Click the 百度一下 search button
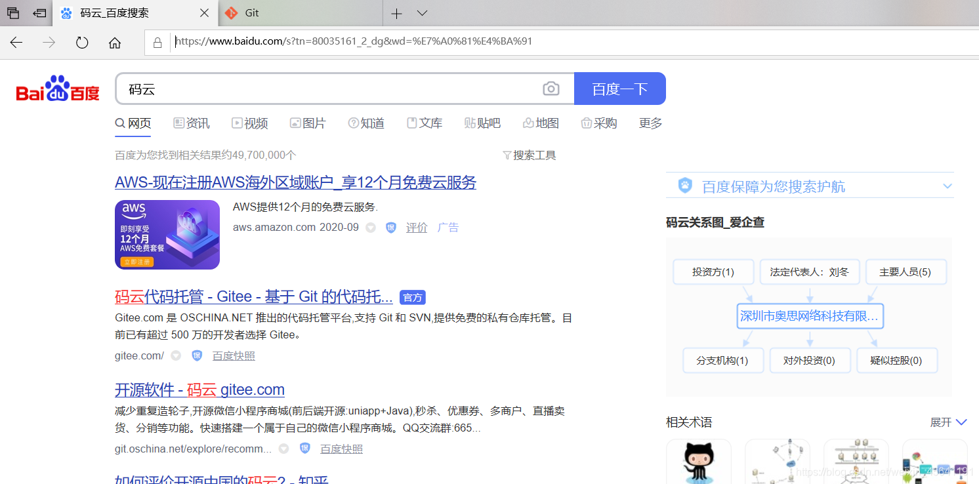 (x=620, y=89)
